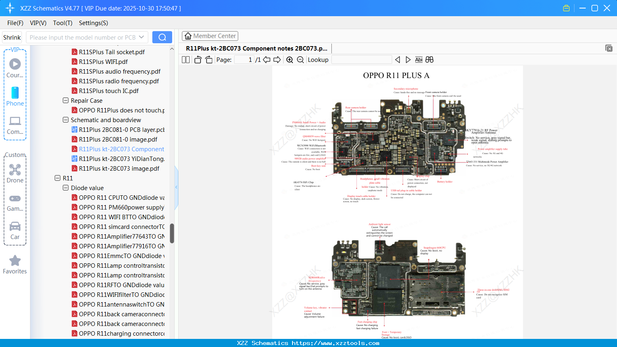Go to the next page arrow

277,60
